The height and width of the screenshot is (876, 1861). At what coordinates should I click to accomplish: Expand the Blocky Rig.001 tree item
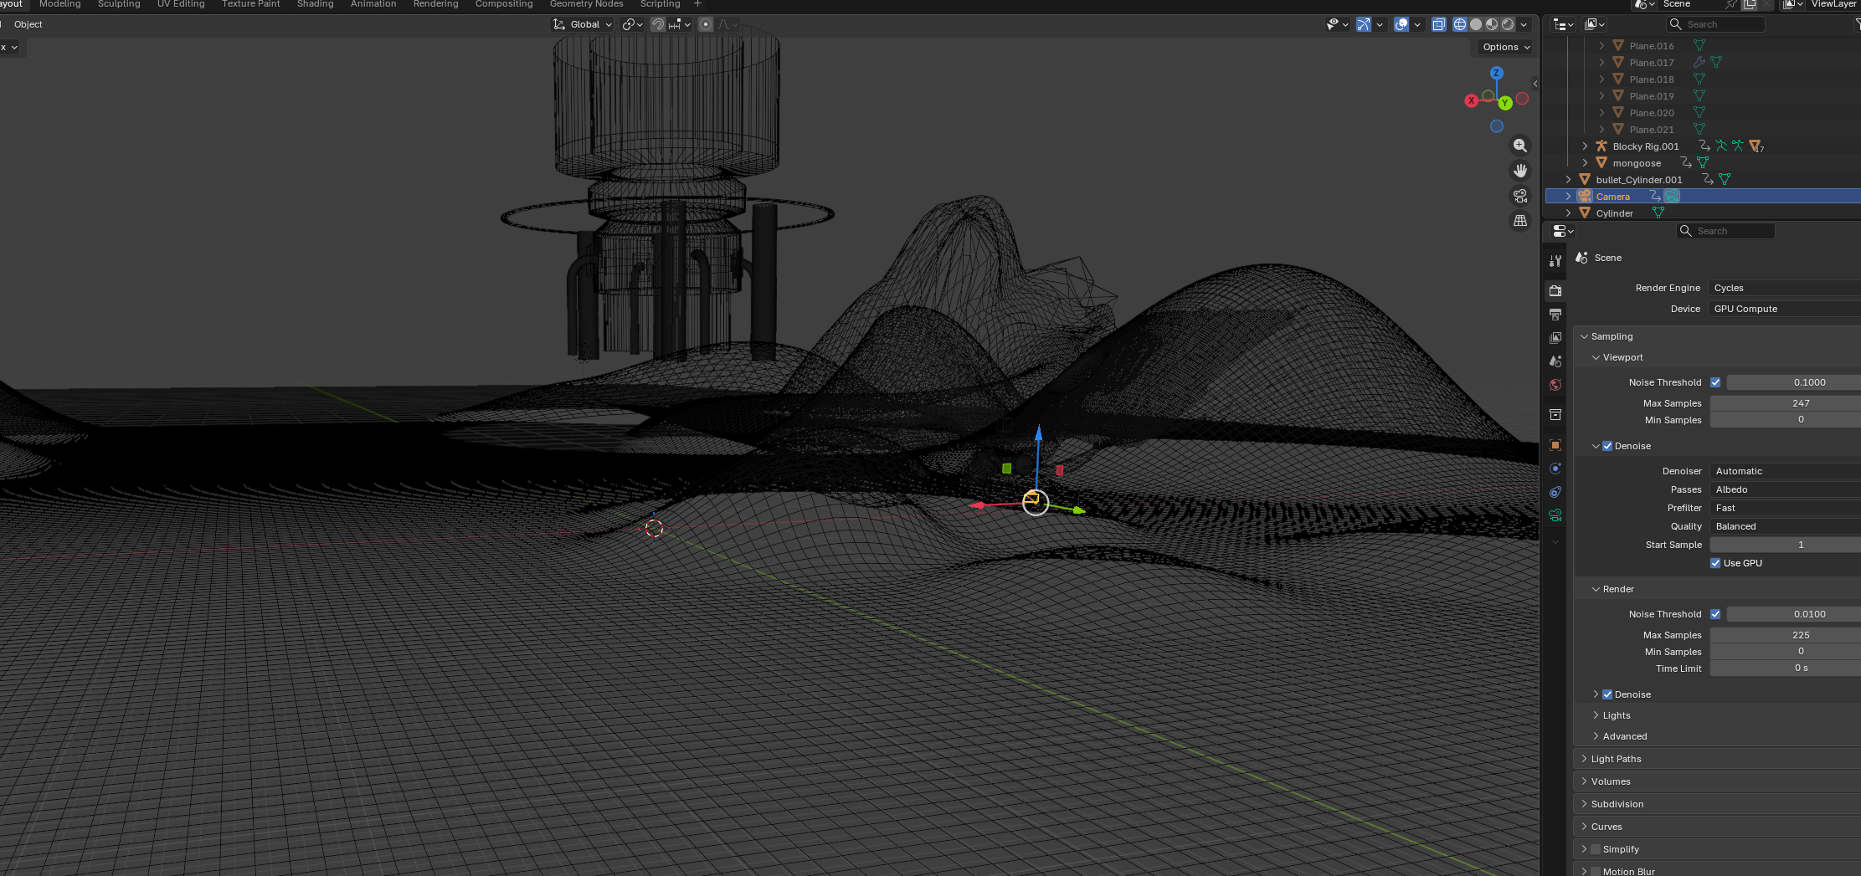tap(1585, 146)
